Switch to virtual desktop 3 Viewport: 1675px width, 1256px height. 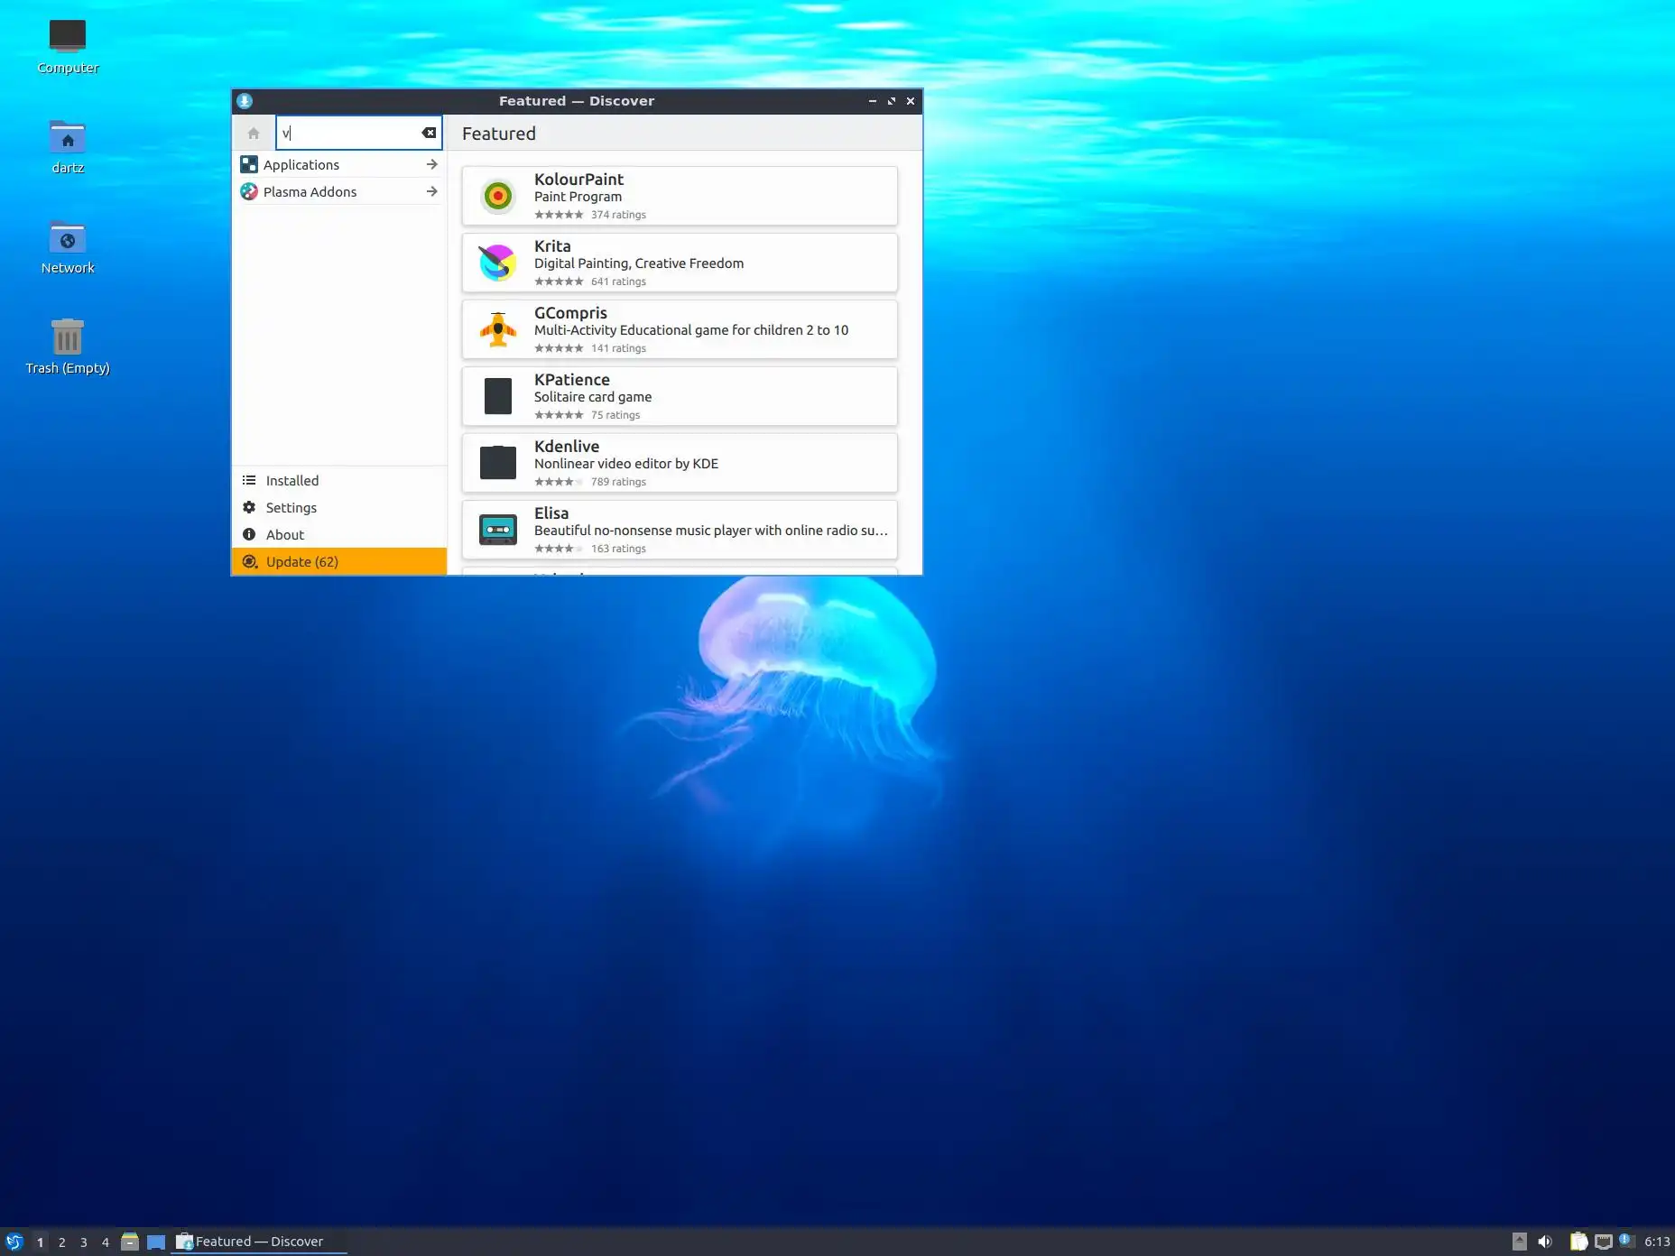83,1242
